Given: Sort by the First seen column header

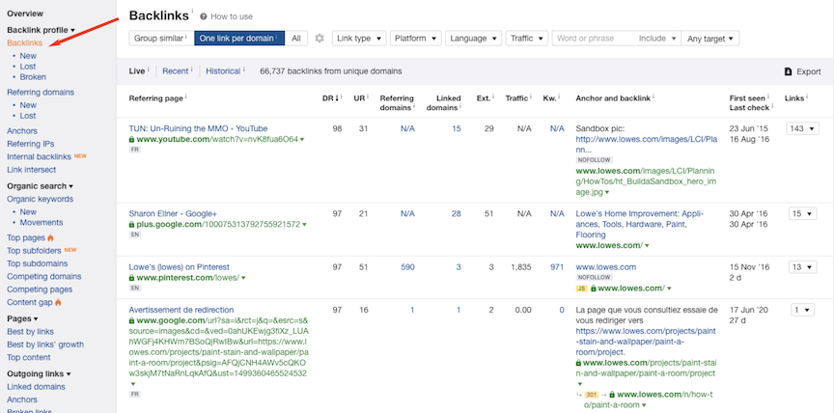Looking at the screenshot, I should pos(749,98).
